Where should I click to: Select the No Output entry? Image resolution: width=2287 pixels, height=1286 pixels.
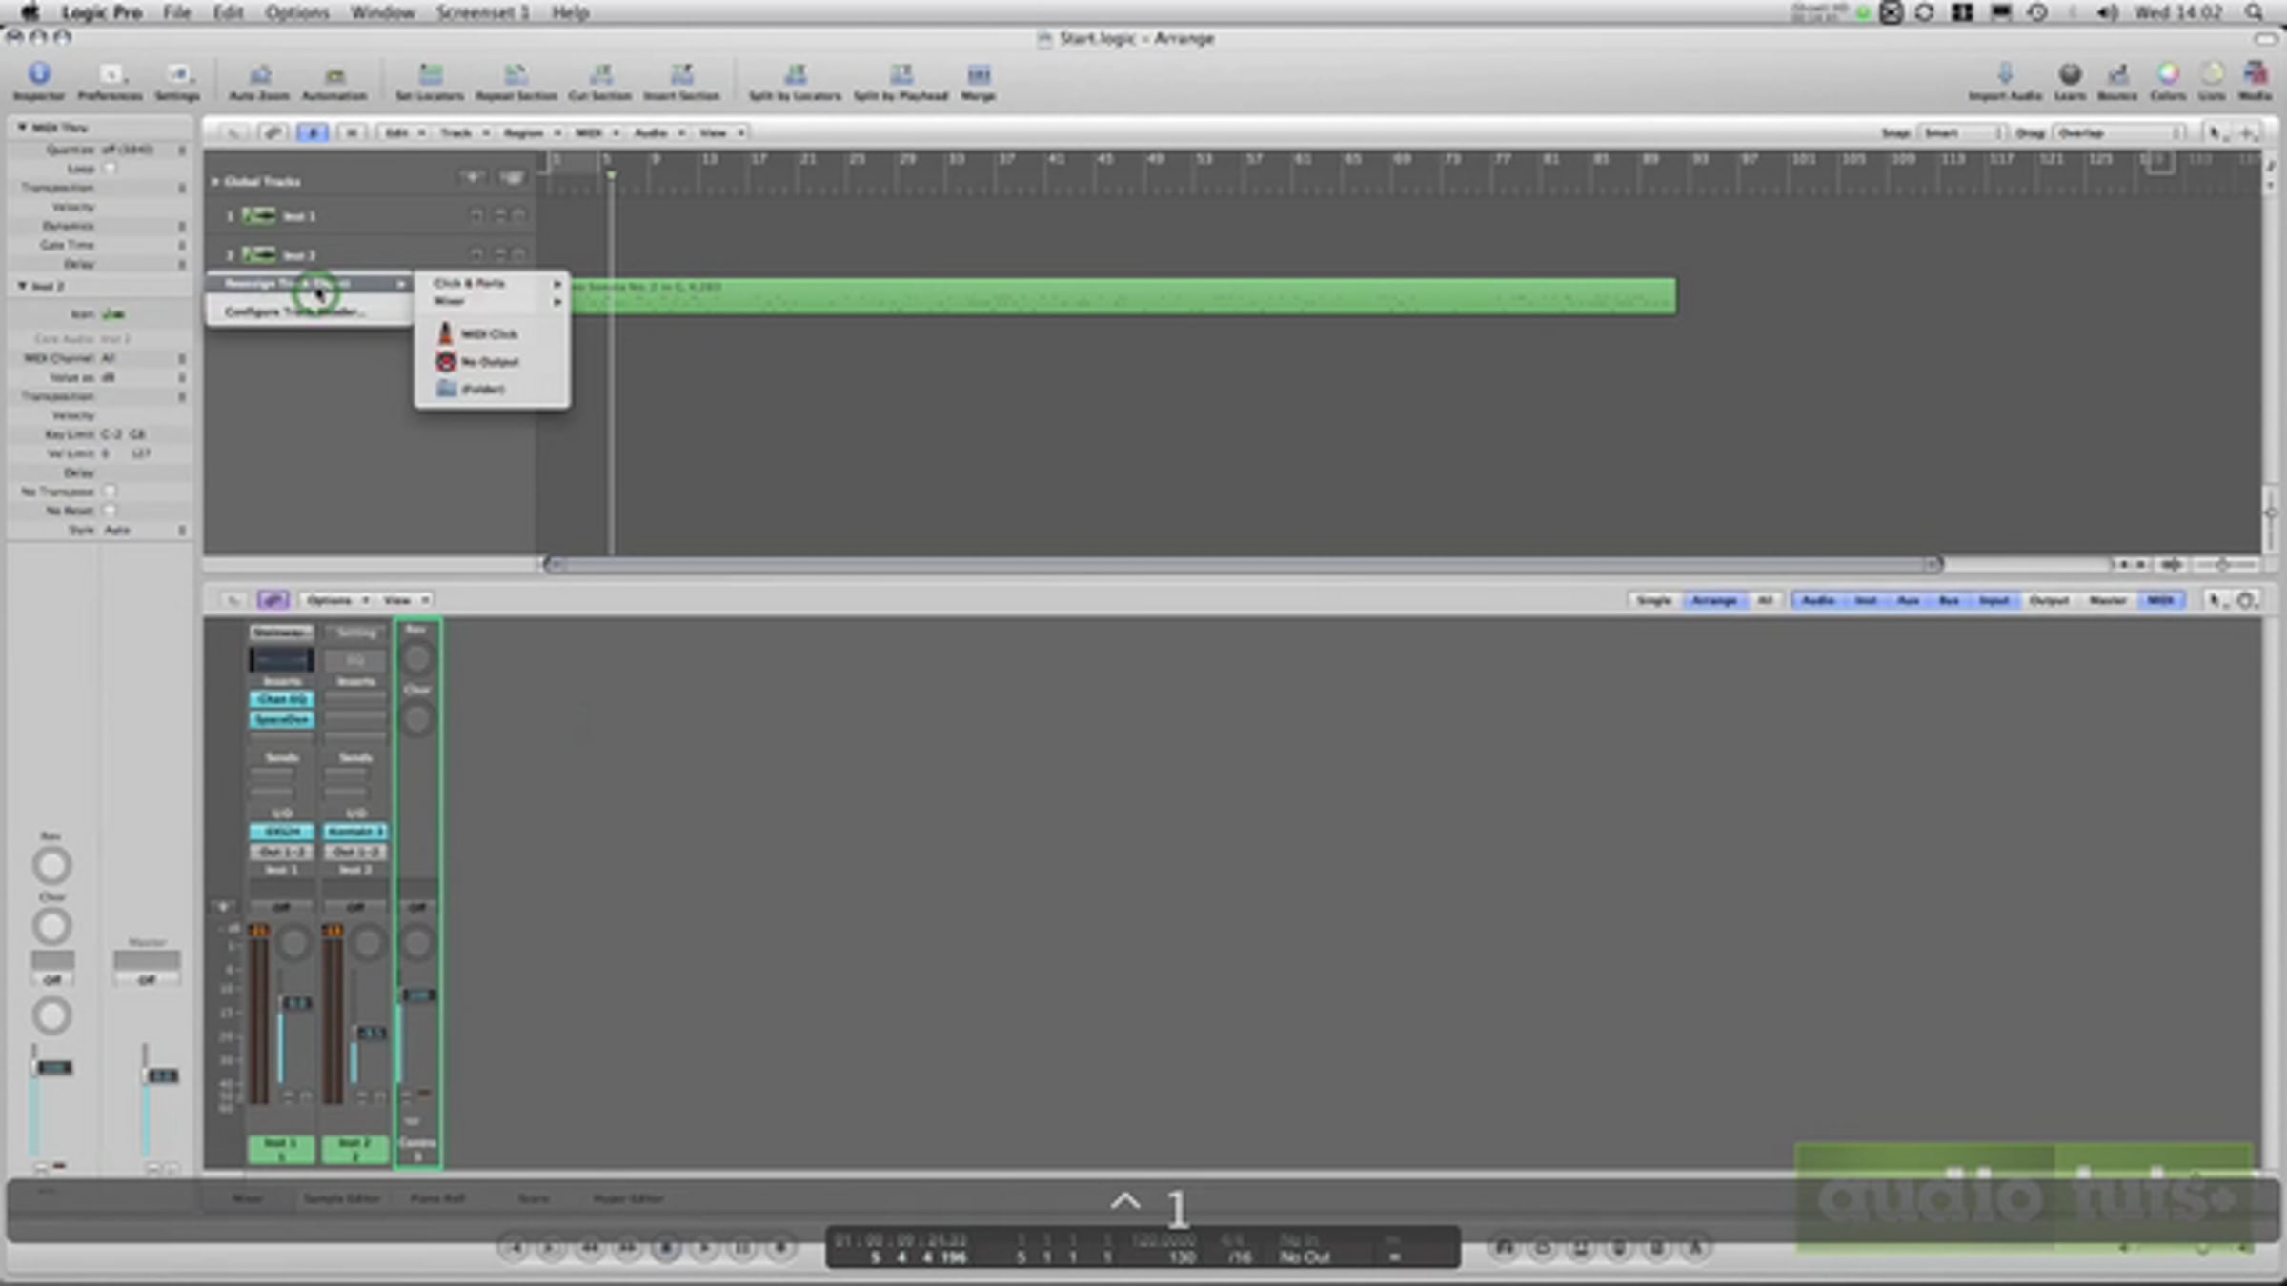pyautogui.click(x=492, y=362)
